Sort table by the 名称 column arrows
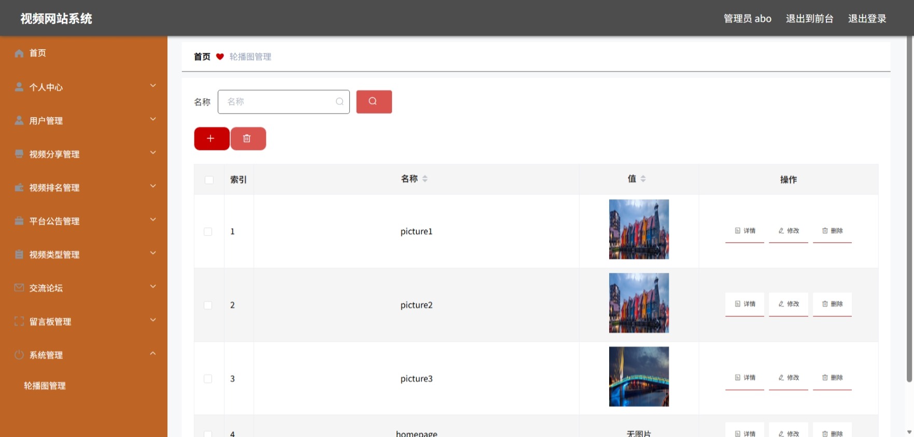 pos(425,179)
